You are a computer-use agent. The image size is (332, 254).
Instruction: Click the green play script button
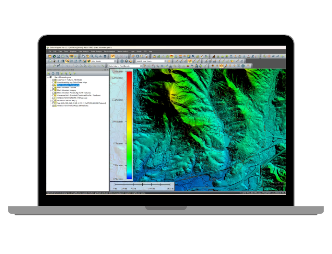click(265, 56)
